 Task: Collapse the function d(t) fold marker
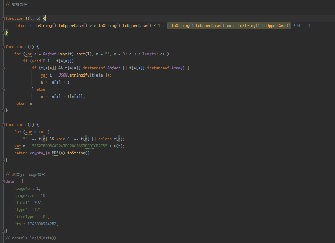pos(3,125)
